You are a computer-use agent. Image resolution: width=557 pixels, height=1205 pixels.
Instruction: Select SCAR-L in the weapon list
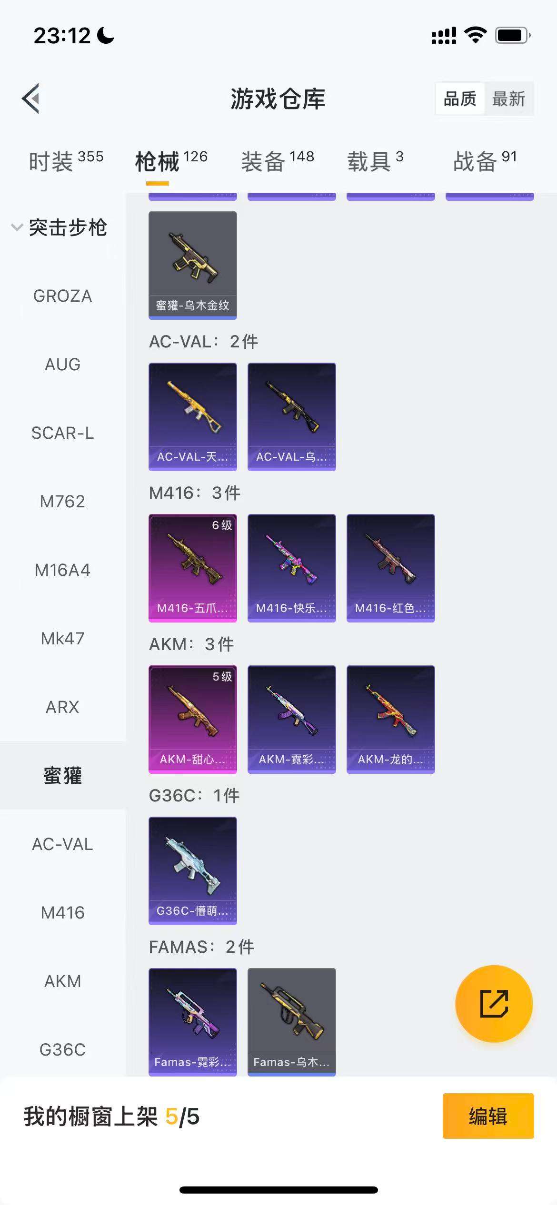[x=62, y=433]
